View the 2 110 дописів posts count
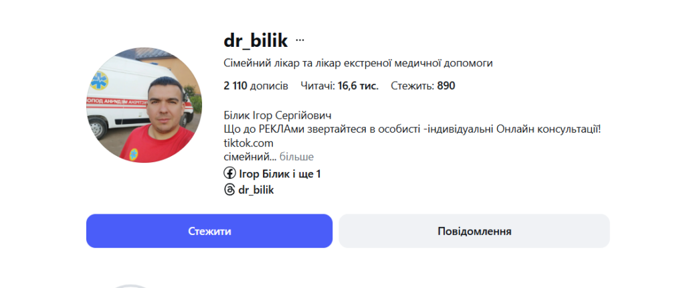This screenshot has width=685, height=288. click(256, 86)
